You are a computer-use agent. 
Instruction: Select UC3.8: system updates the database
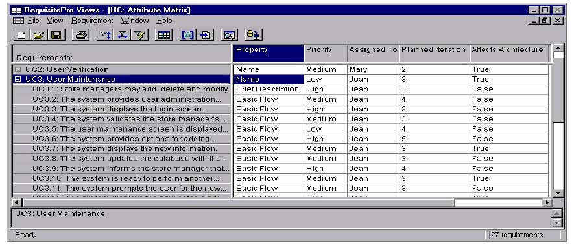(122, 159)
